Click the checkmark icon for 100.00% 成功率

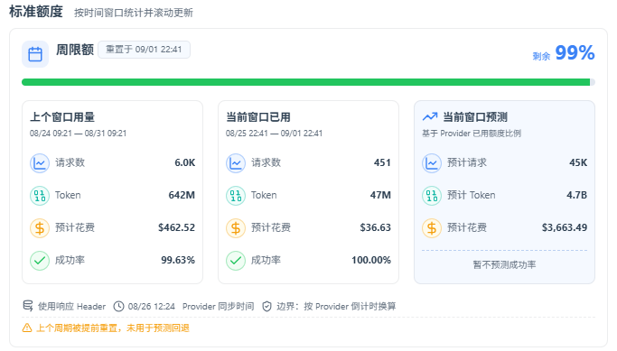click(236, 261)
